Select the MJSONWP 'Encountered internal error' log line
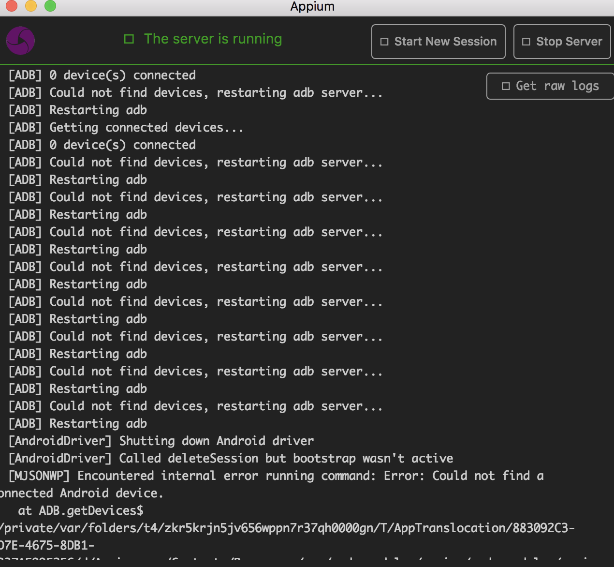 (276, 476)
